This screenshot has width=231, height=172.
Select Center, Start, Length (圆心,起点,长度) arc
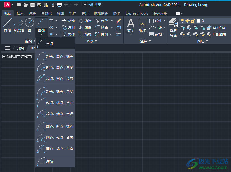55,149
